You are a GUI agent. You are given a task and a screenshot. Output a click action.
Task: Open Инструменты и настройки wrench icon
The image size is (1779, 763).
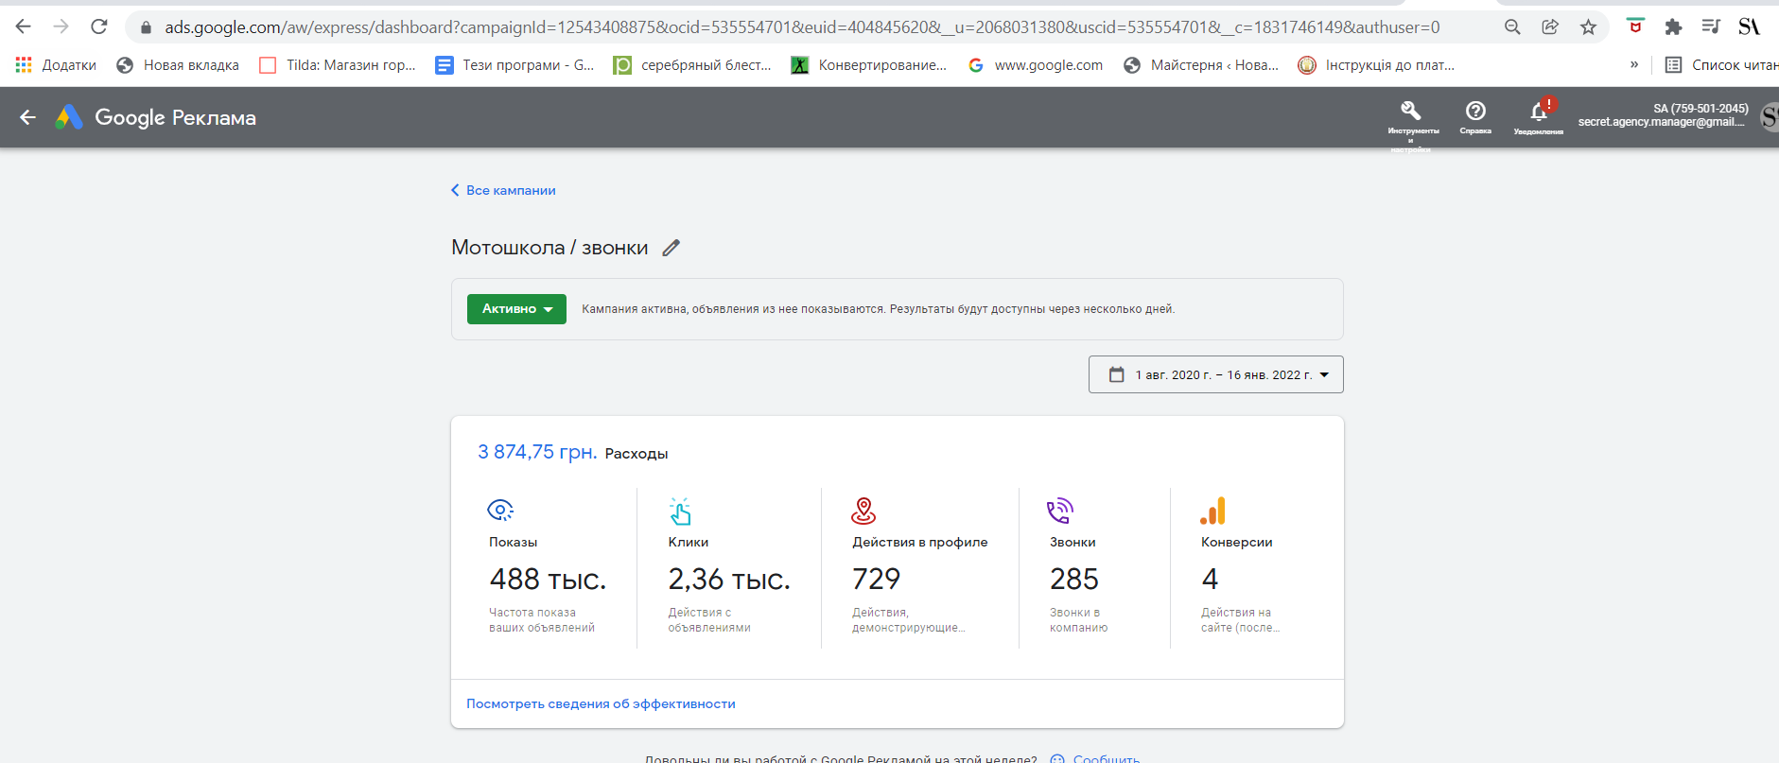1411,111
